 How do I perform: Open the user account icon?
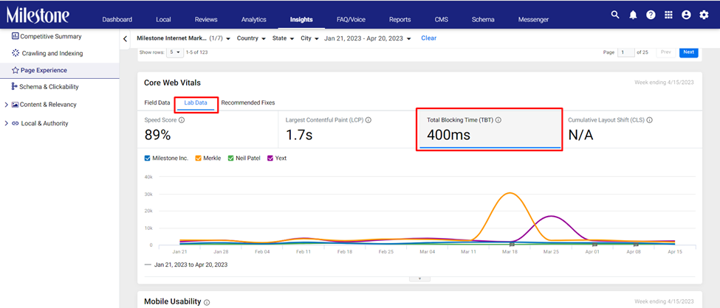686,15
